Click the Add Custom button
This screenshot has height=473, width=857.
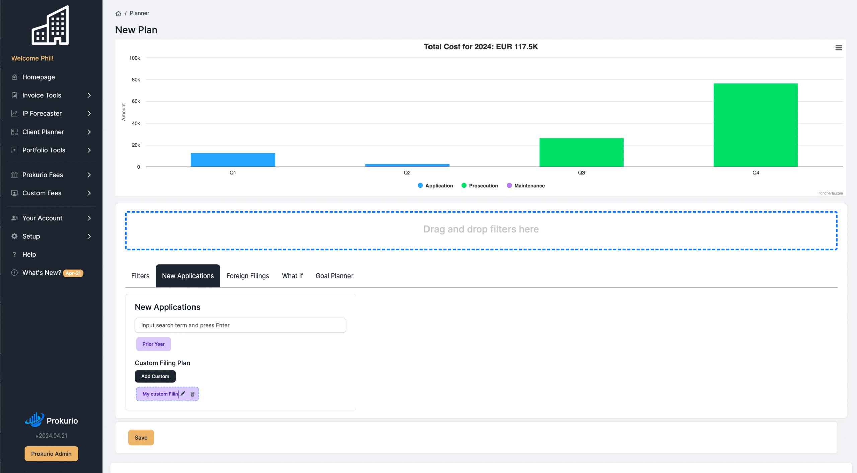click(155, 376)
